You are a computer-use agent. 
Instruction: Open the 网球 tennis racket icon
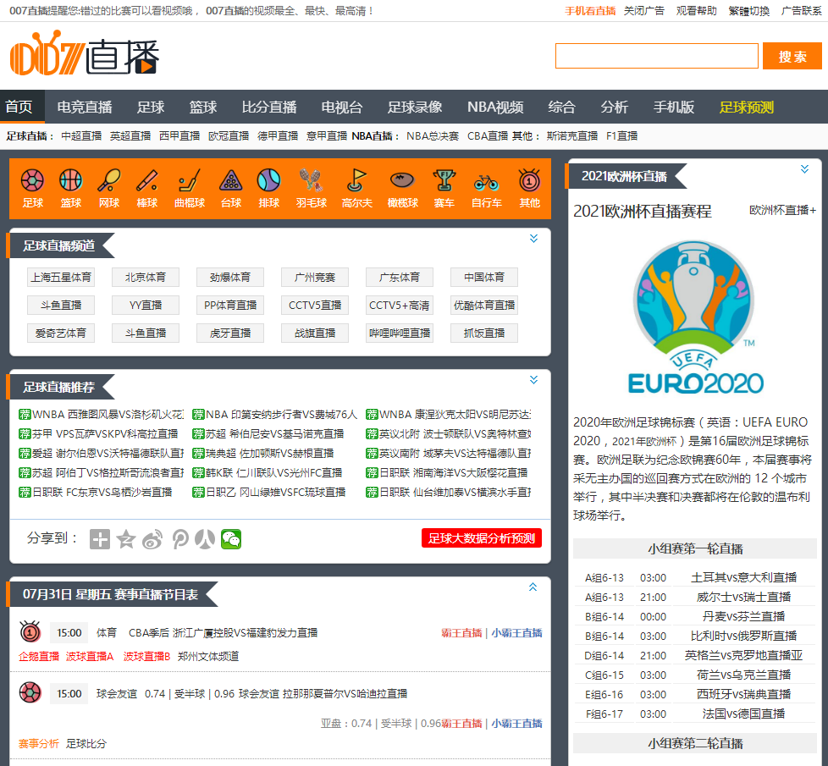[x=108, y=180]
